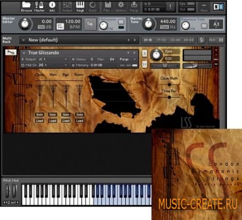Select the 17-32 rack page tab
Viewport: 242px width, 220px height.
(x=161, y=40)
